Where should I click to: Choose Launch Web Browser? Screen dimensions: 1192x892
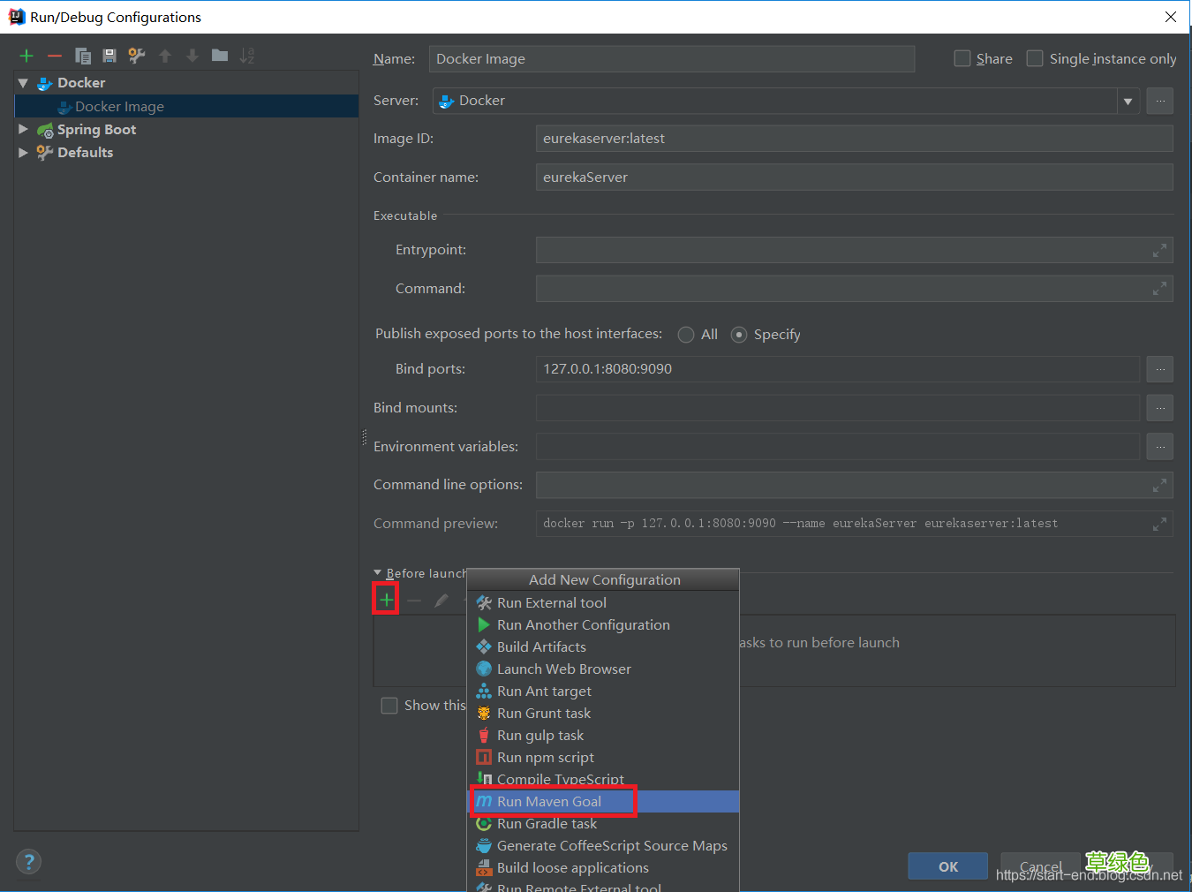(603, 669)
